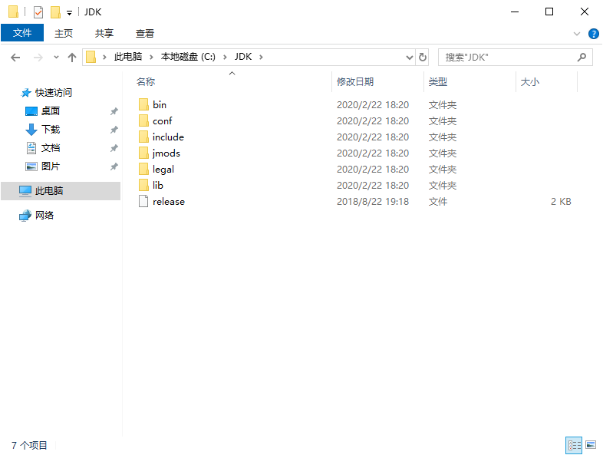This screenshot has height=455, width=603.
Task: Select 快速访问 in the navigation pane
Action: click(x=54, y=92)
